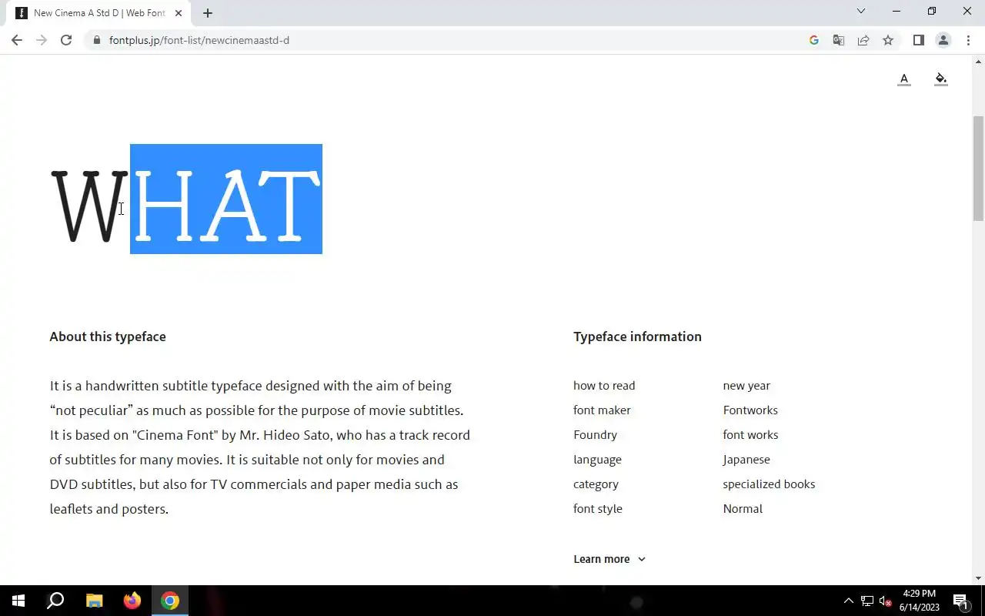985x616 pixels.
Task: Open the Windows Start menu
Action: click(18, 601)
